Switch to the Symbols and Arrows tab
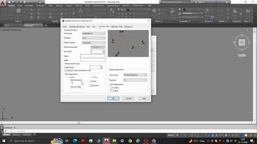257x144 pixels. click(x=77, y=27)
